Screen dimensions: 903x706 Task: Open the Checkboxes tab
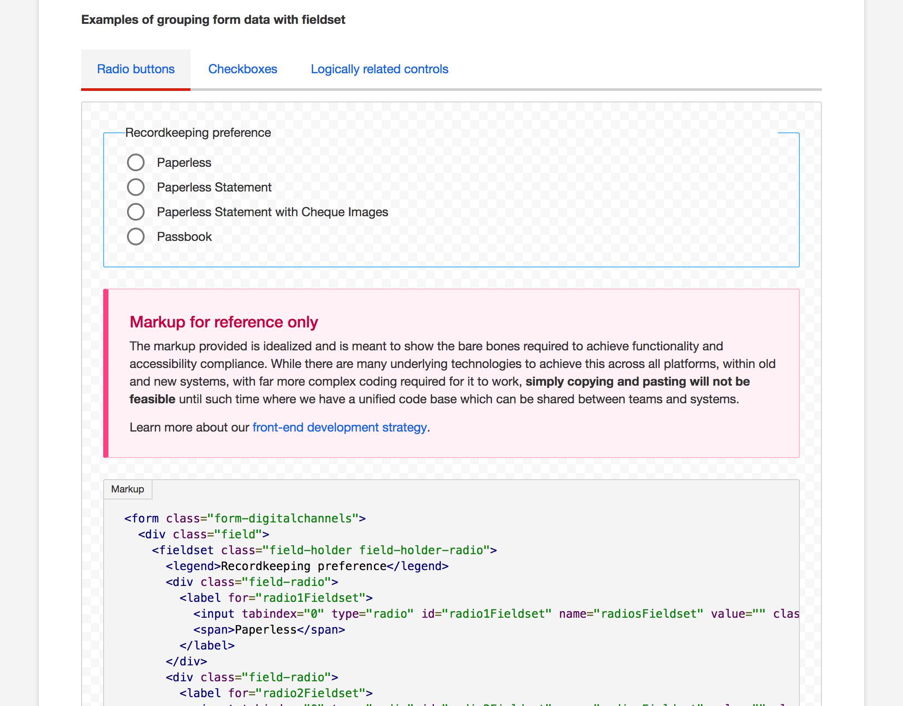pos(243,69)
